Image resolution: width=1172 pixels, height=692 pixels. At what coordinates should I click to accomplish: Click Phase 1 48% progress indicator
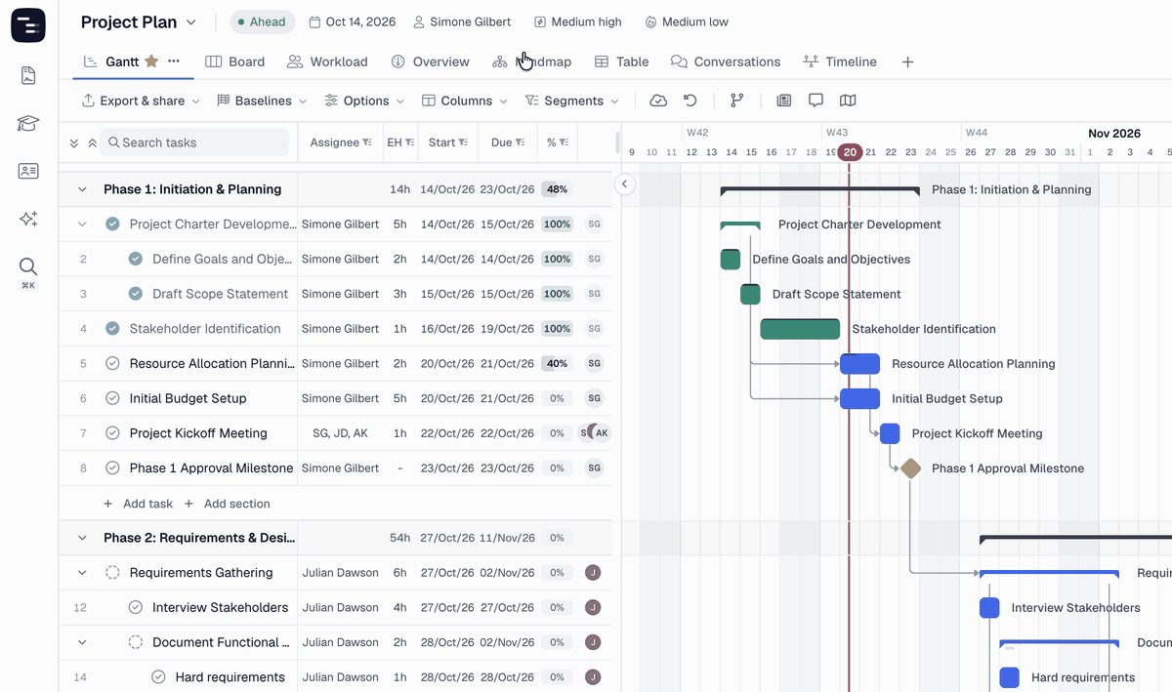coord(557,189)
